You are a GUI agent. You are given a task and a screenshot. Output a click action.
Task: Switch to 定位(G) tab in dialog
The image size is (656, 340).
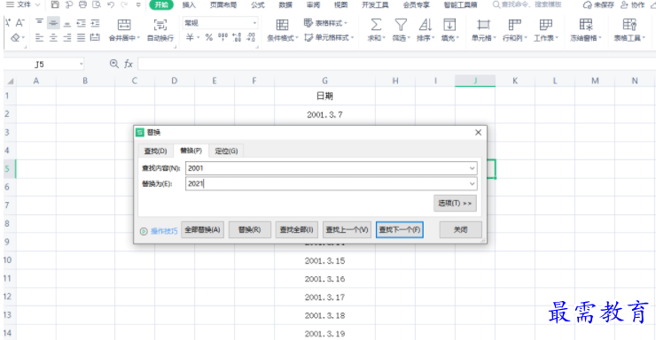coord(226,151)
